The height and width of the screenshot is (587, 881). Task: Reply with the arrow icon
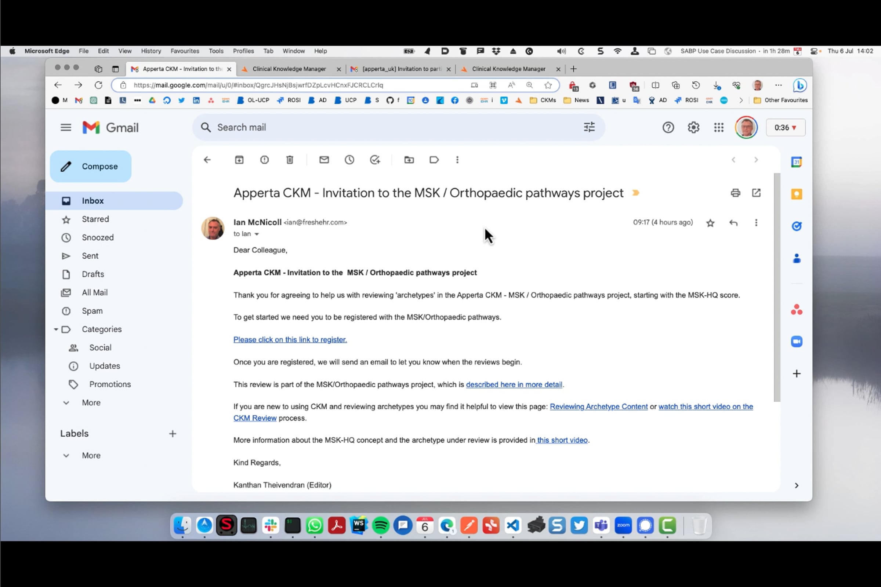[733, 223]
